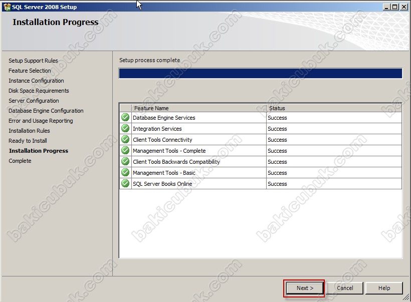Select the Error and Usage Reporting step
Viewport: 411px width, 302px height.
(41, 121)
